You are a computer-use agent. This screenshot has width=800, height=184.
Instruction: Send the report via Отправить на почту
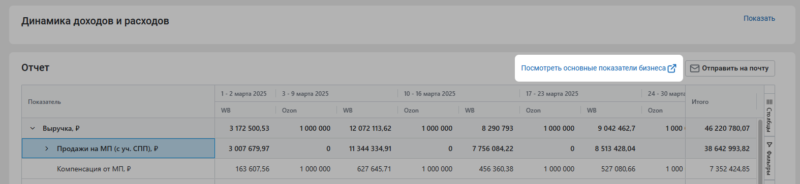tap(730, 68)
